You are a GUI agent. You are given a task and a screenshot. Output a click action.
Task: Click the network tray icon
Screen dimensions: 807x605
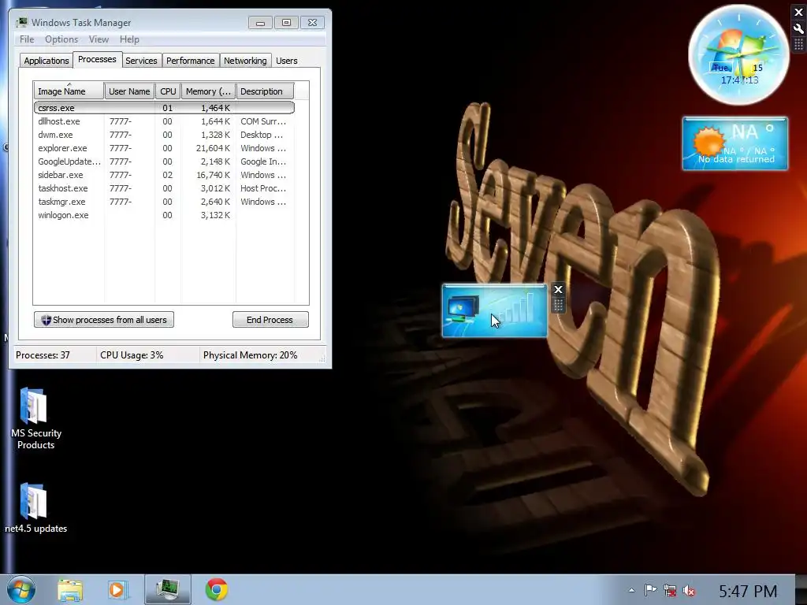[x=670, y=591]
